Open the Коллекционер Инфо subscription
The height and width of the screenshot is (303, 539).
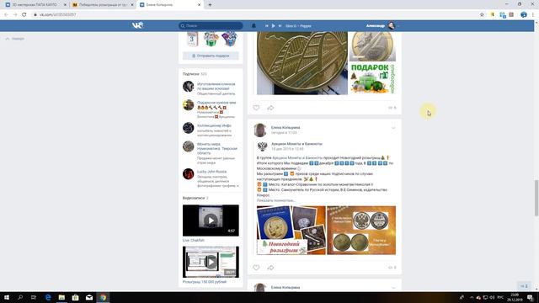tap(214, 125)
